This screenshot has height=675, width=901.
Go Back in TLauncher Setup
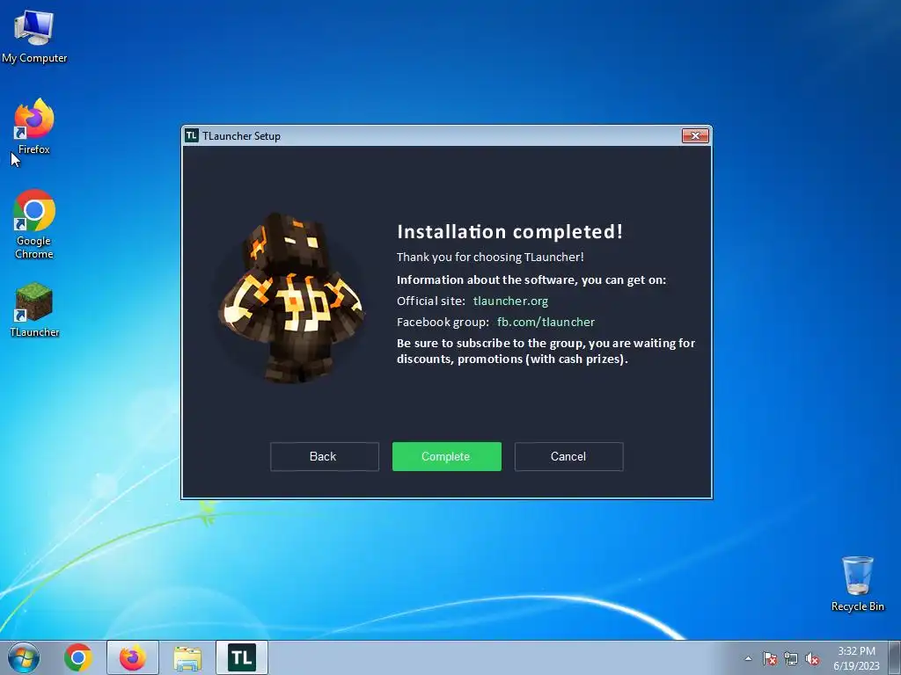[324, 456]
